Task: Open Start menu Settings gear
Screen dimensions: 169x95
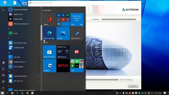Action: click(3, 82)
